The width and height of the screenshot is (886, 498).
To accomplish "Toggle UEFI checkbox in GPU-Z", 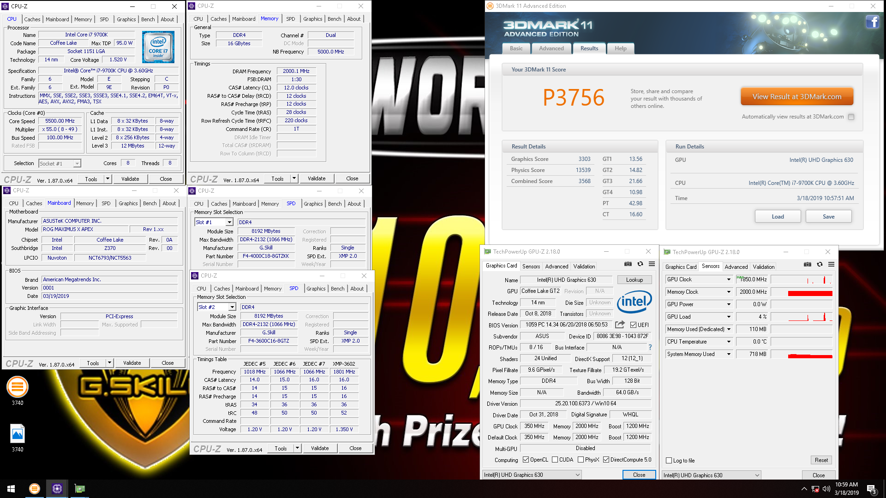I will [x=633, y=325].
